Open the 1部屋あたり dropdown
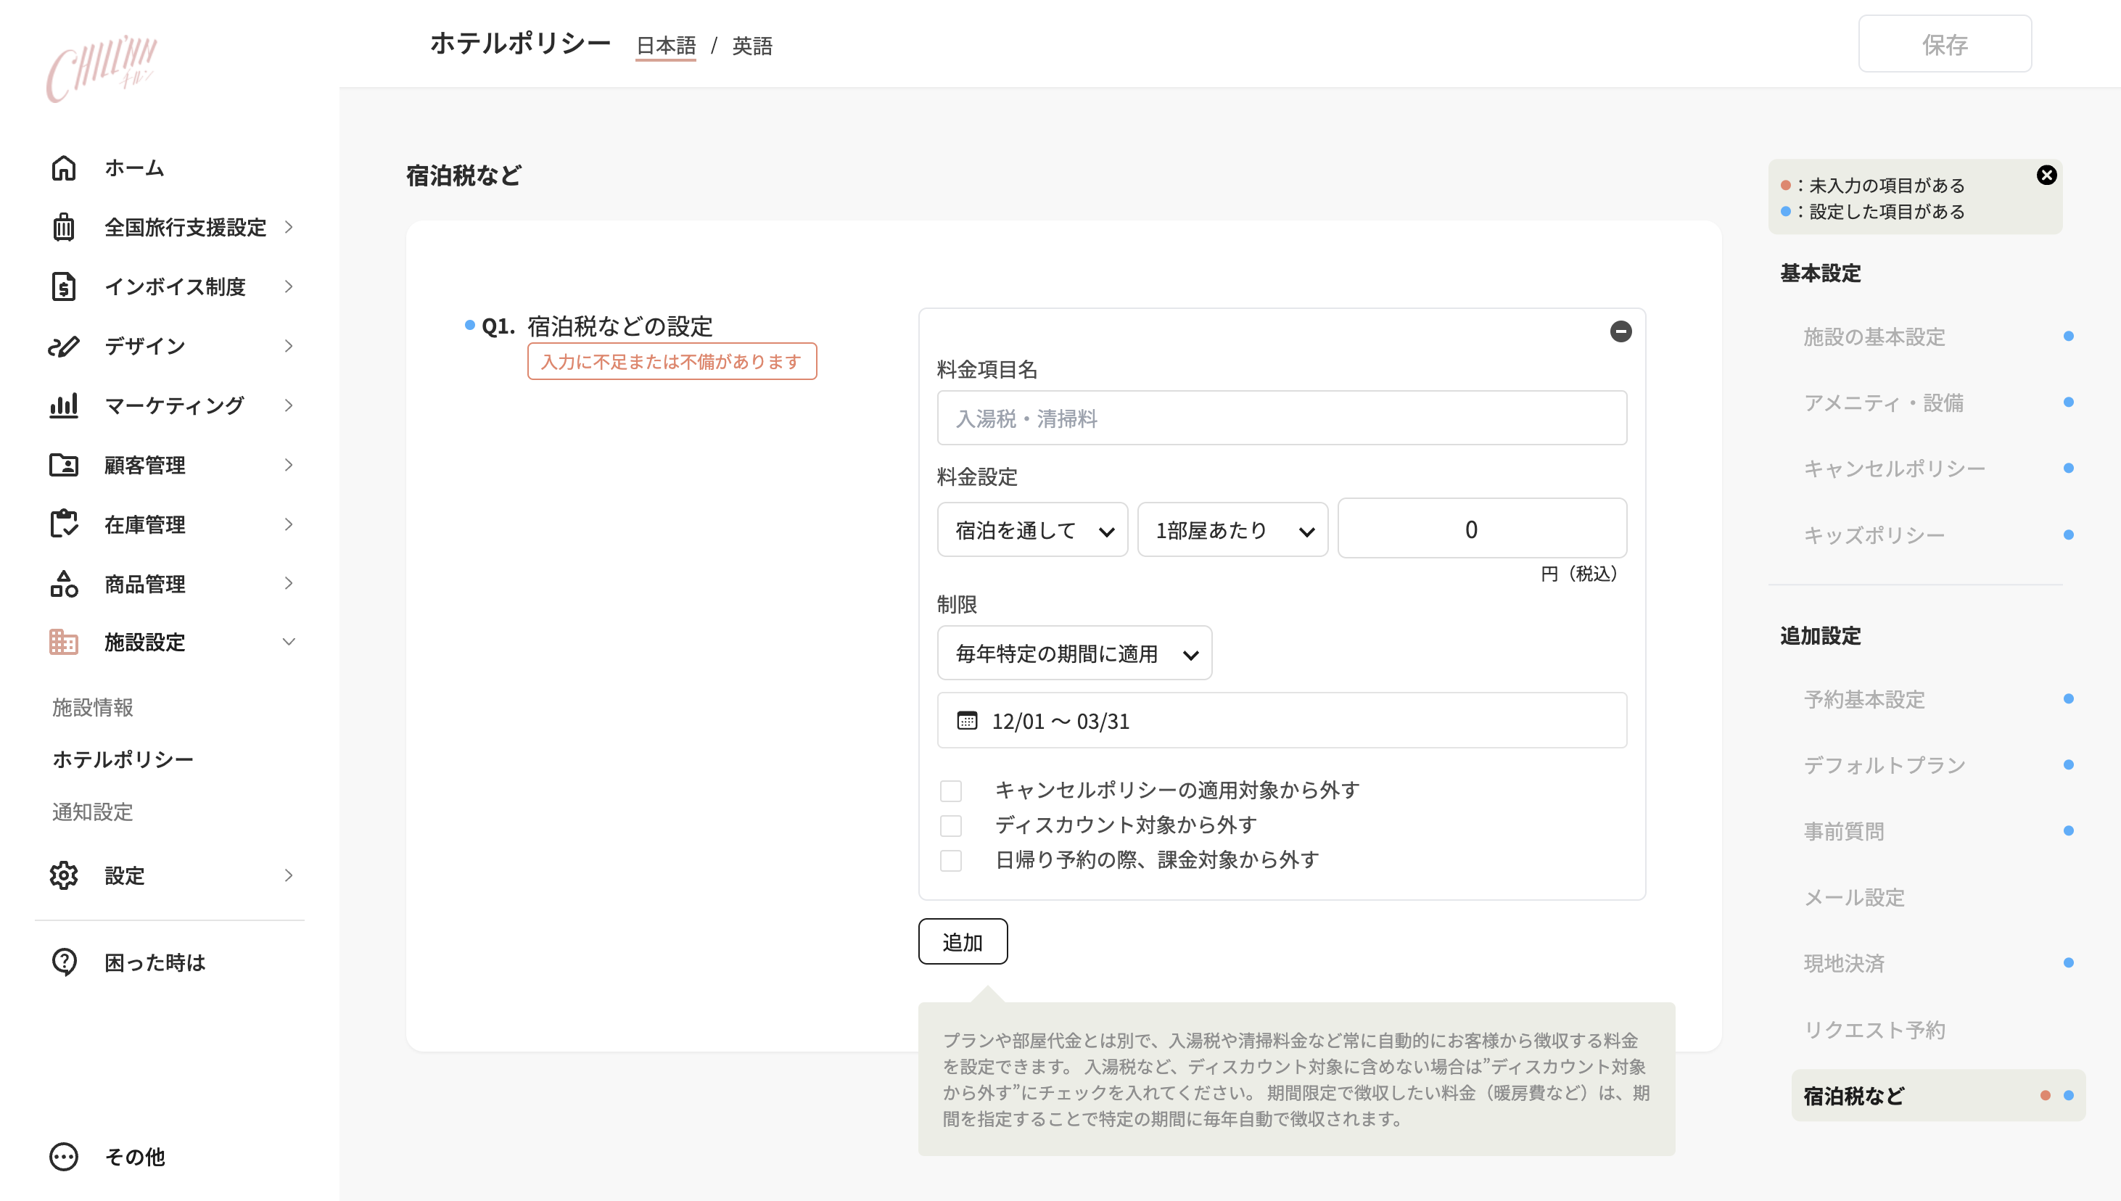 (1232, 529)
